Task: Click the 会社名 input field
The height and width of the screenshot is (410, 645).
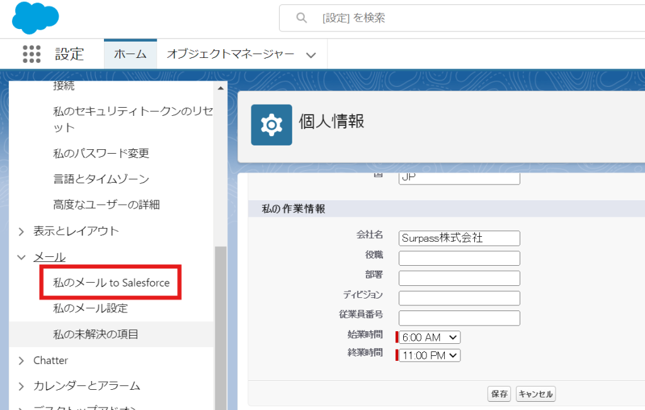Action: (459, 238)
